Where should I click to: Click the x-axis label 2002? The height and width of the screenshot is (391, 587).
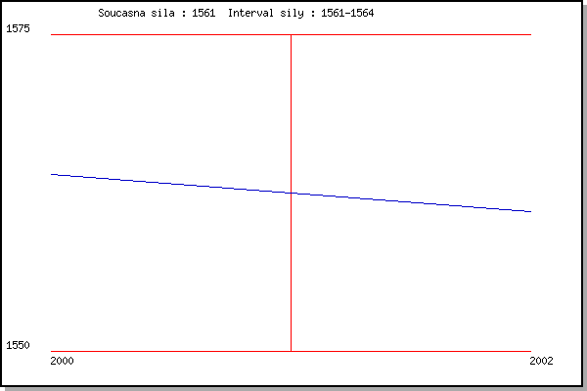point(541,361)
